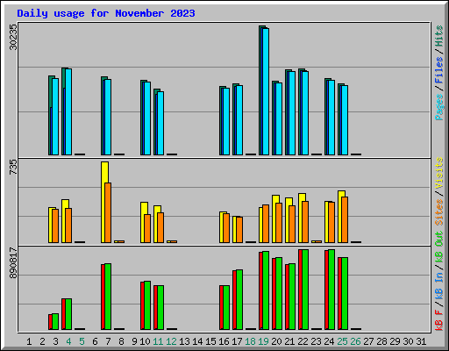The height and width of the screenshot is (351, 449).
Task: Click the kB Out legend label
Action: tap(439, 247)
